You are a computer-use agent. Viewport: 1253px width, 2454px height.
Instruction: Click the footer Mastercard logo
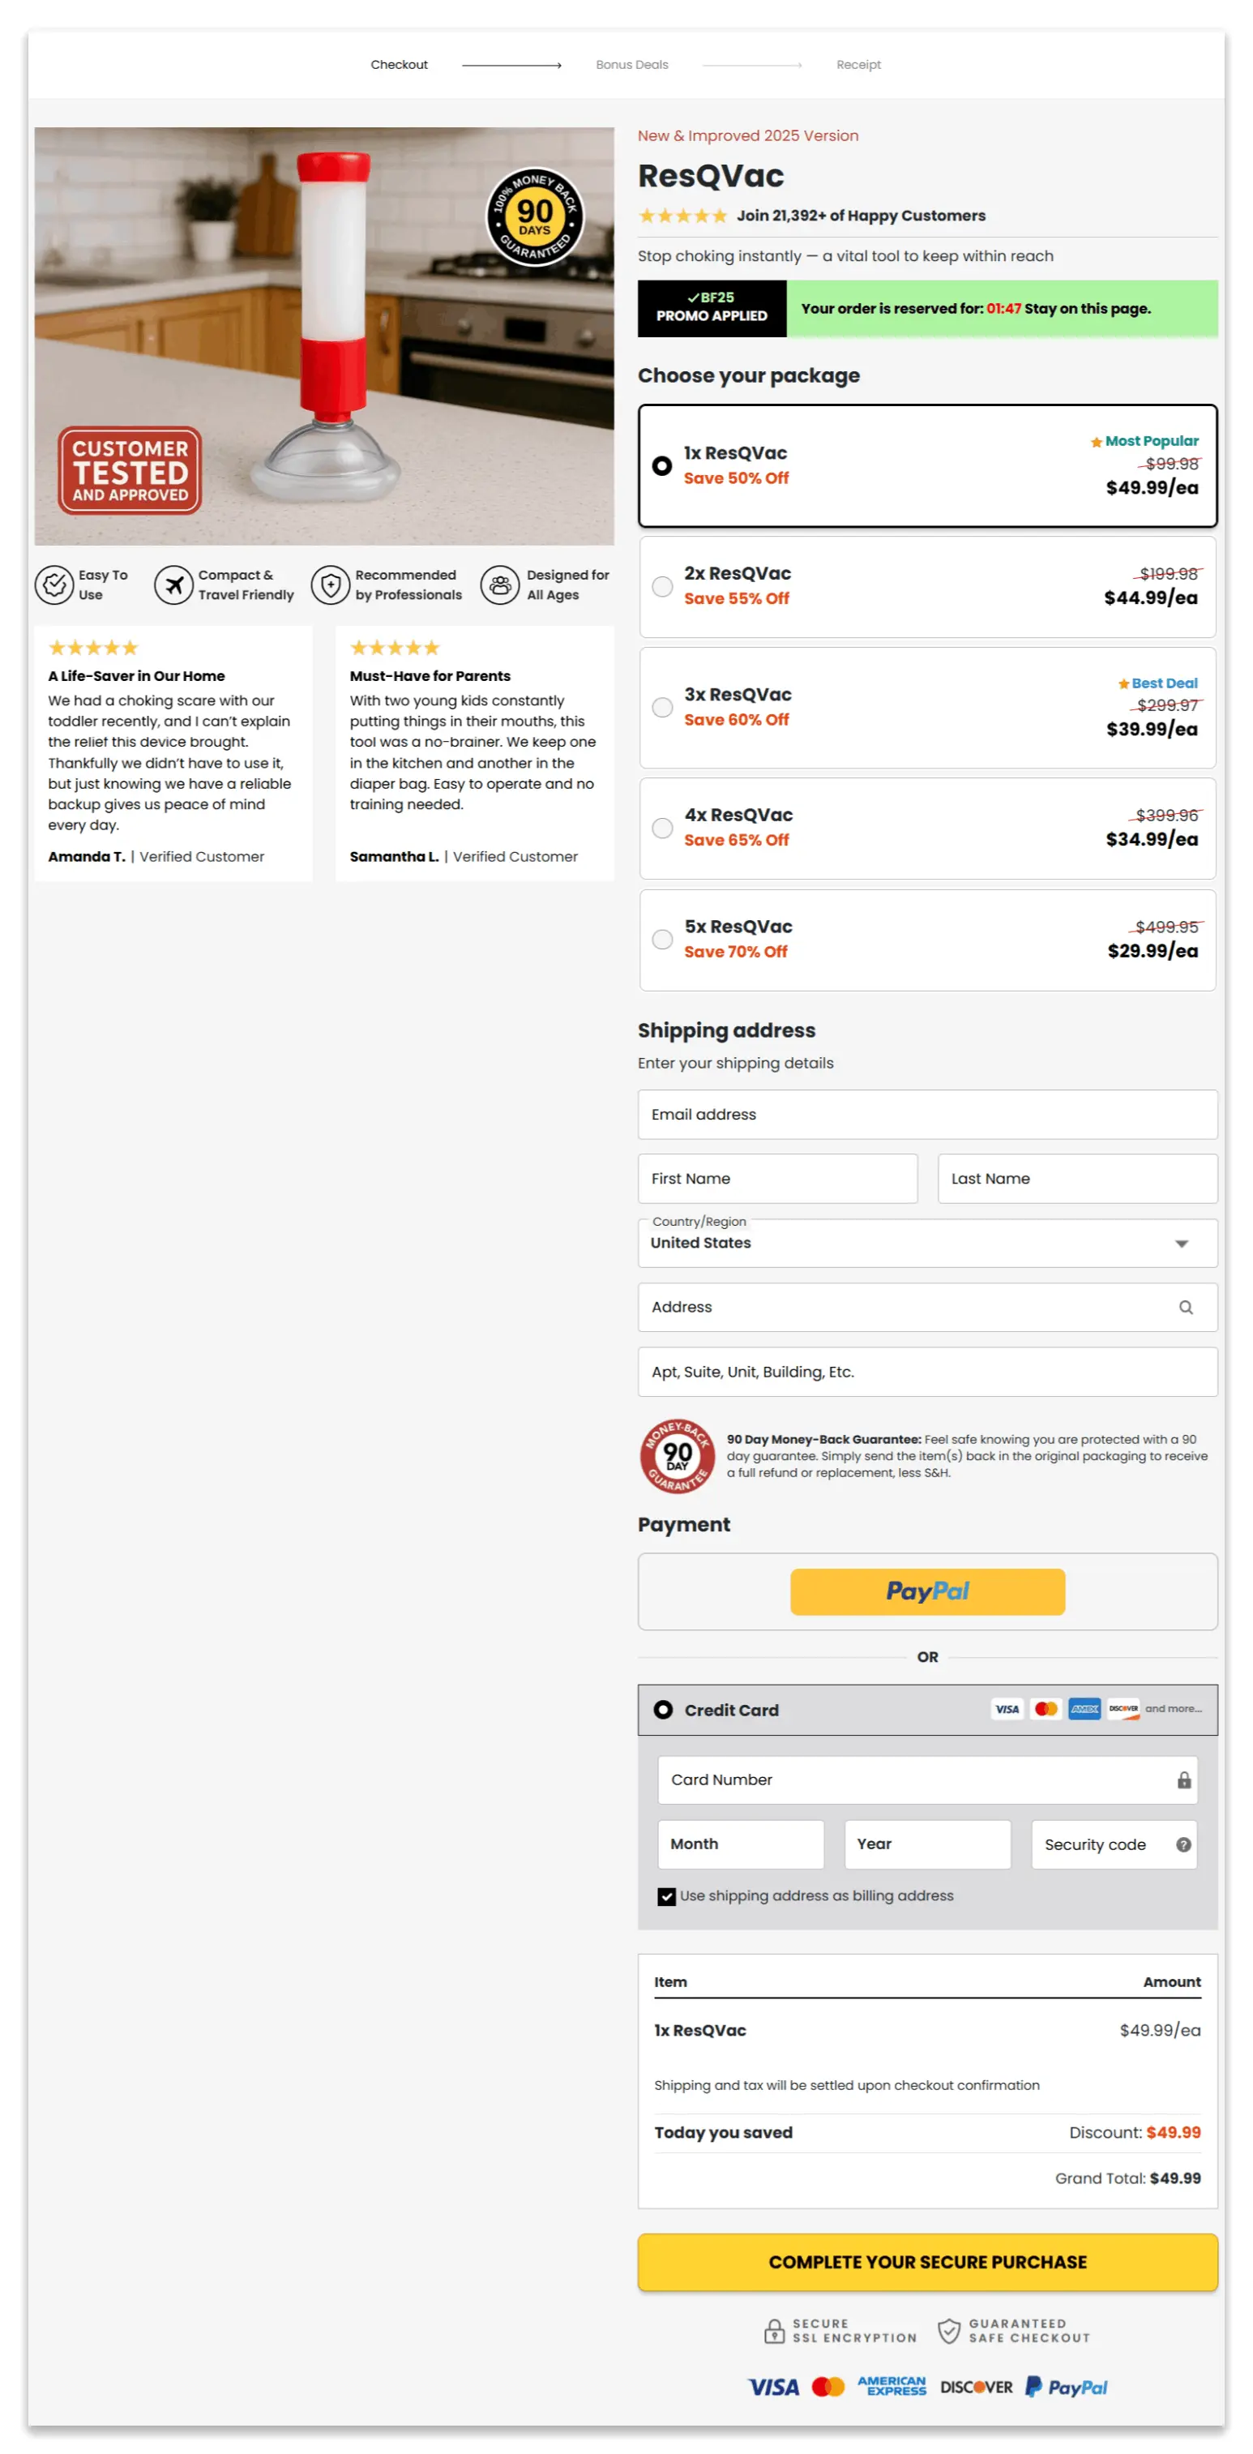point(827,2387)
